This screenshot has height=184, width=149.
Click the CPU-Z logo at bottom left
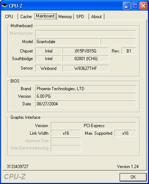point(15,177)
